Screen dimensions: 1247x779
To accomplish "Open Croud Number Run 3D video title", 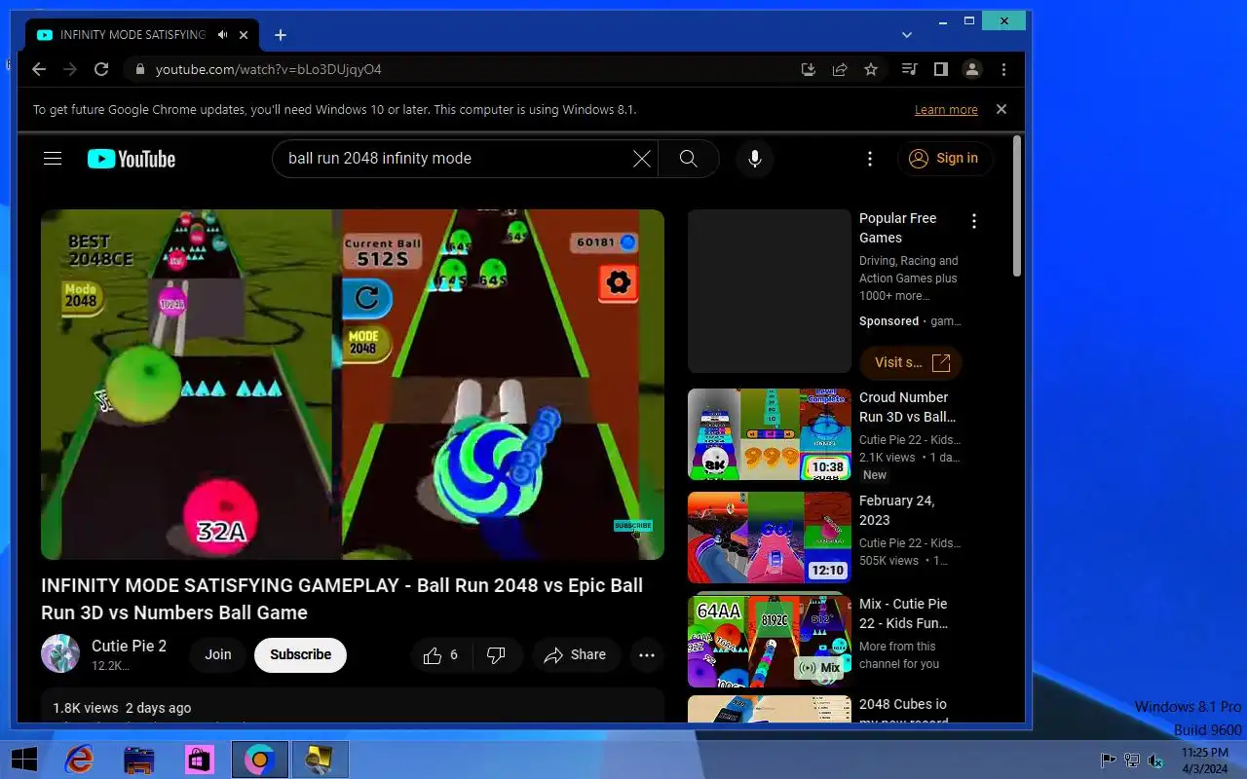I will pyautogui.click(x=907, y=407).
